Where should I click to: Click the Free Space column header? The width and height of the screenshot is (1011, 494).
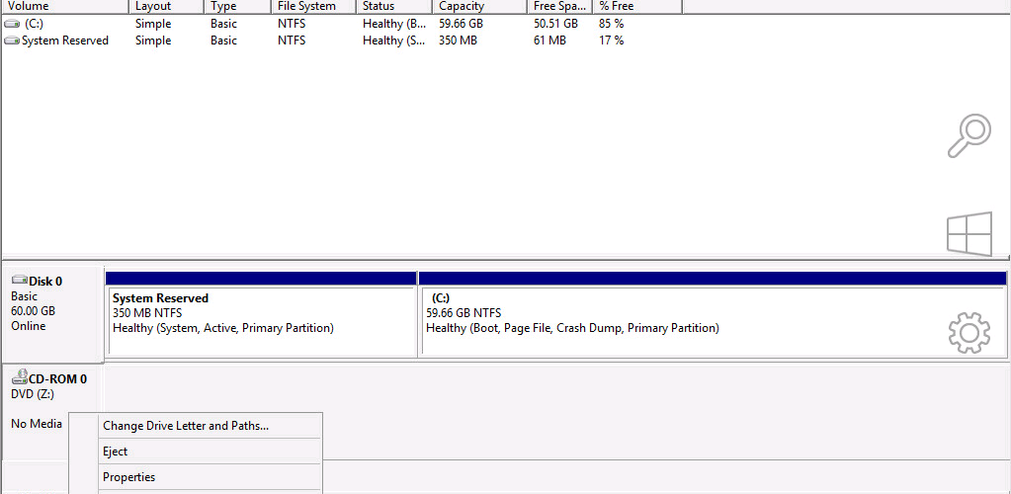pos(559,7)
